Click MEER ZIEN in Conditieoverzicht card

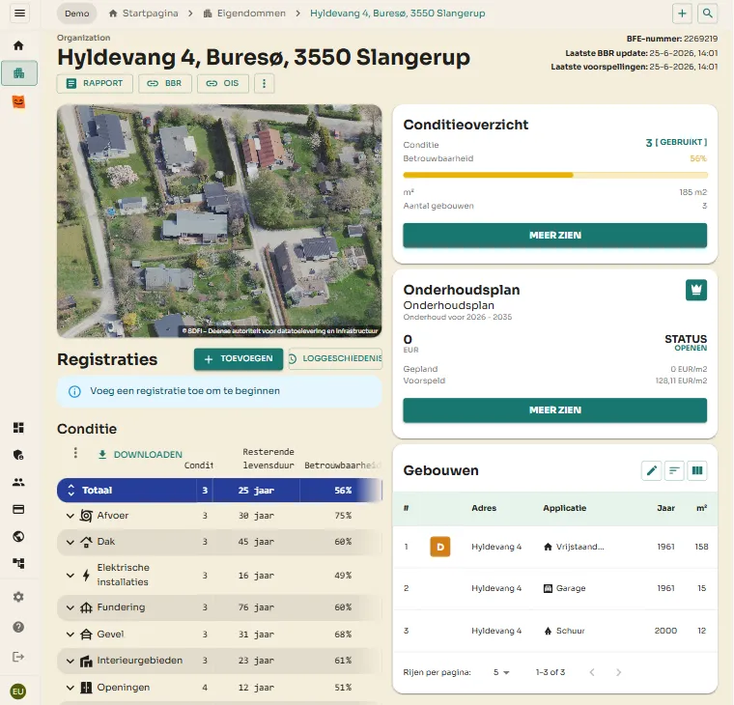554,235
